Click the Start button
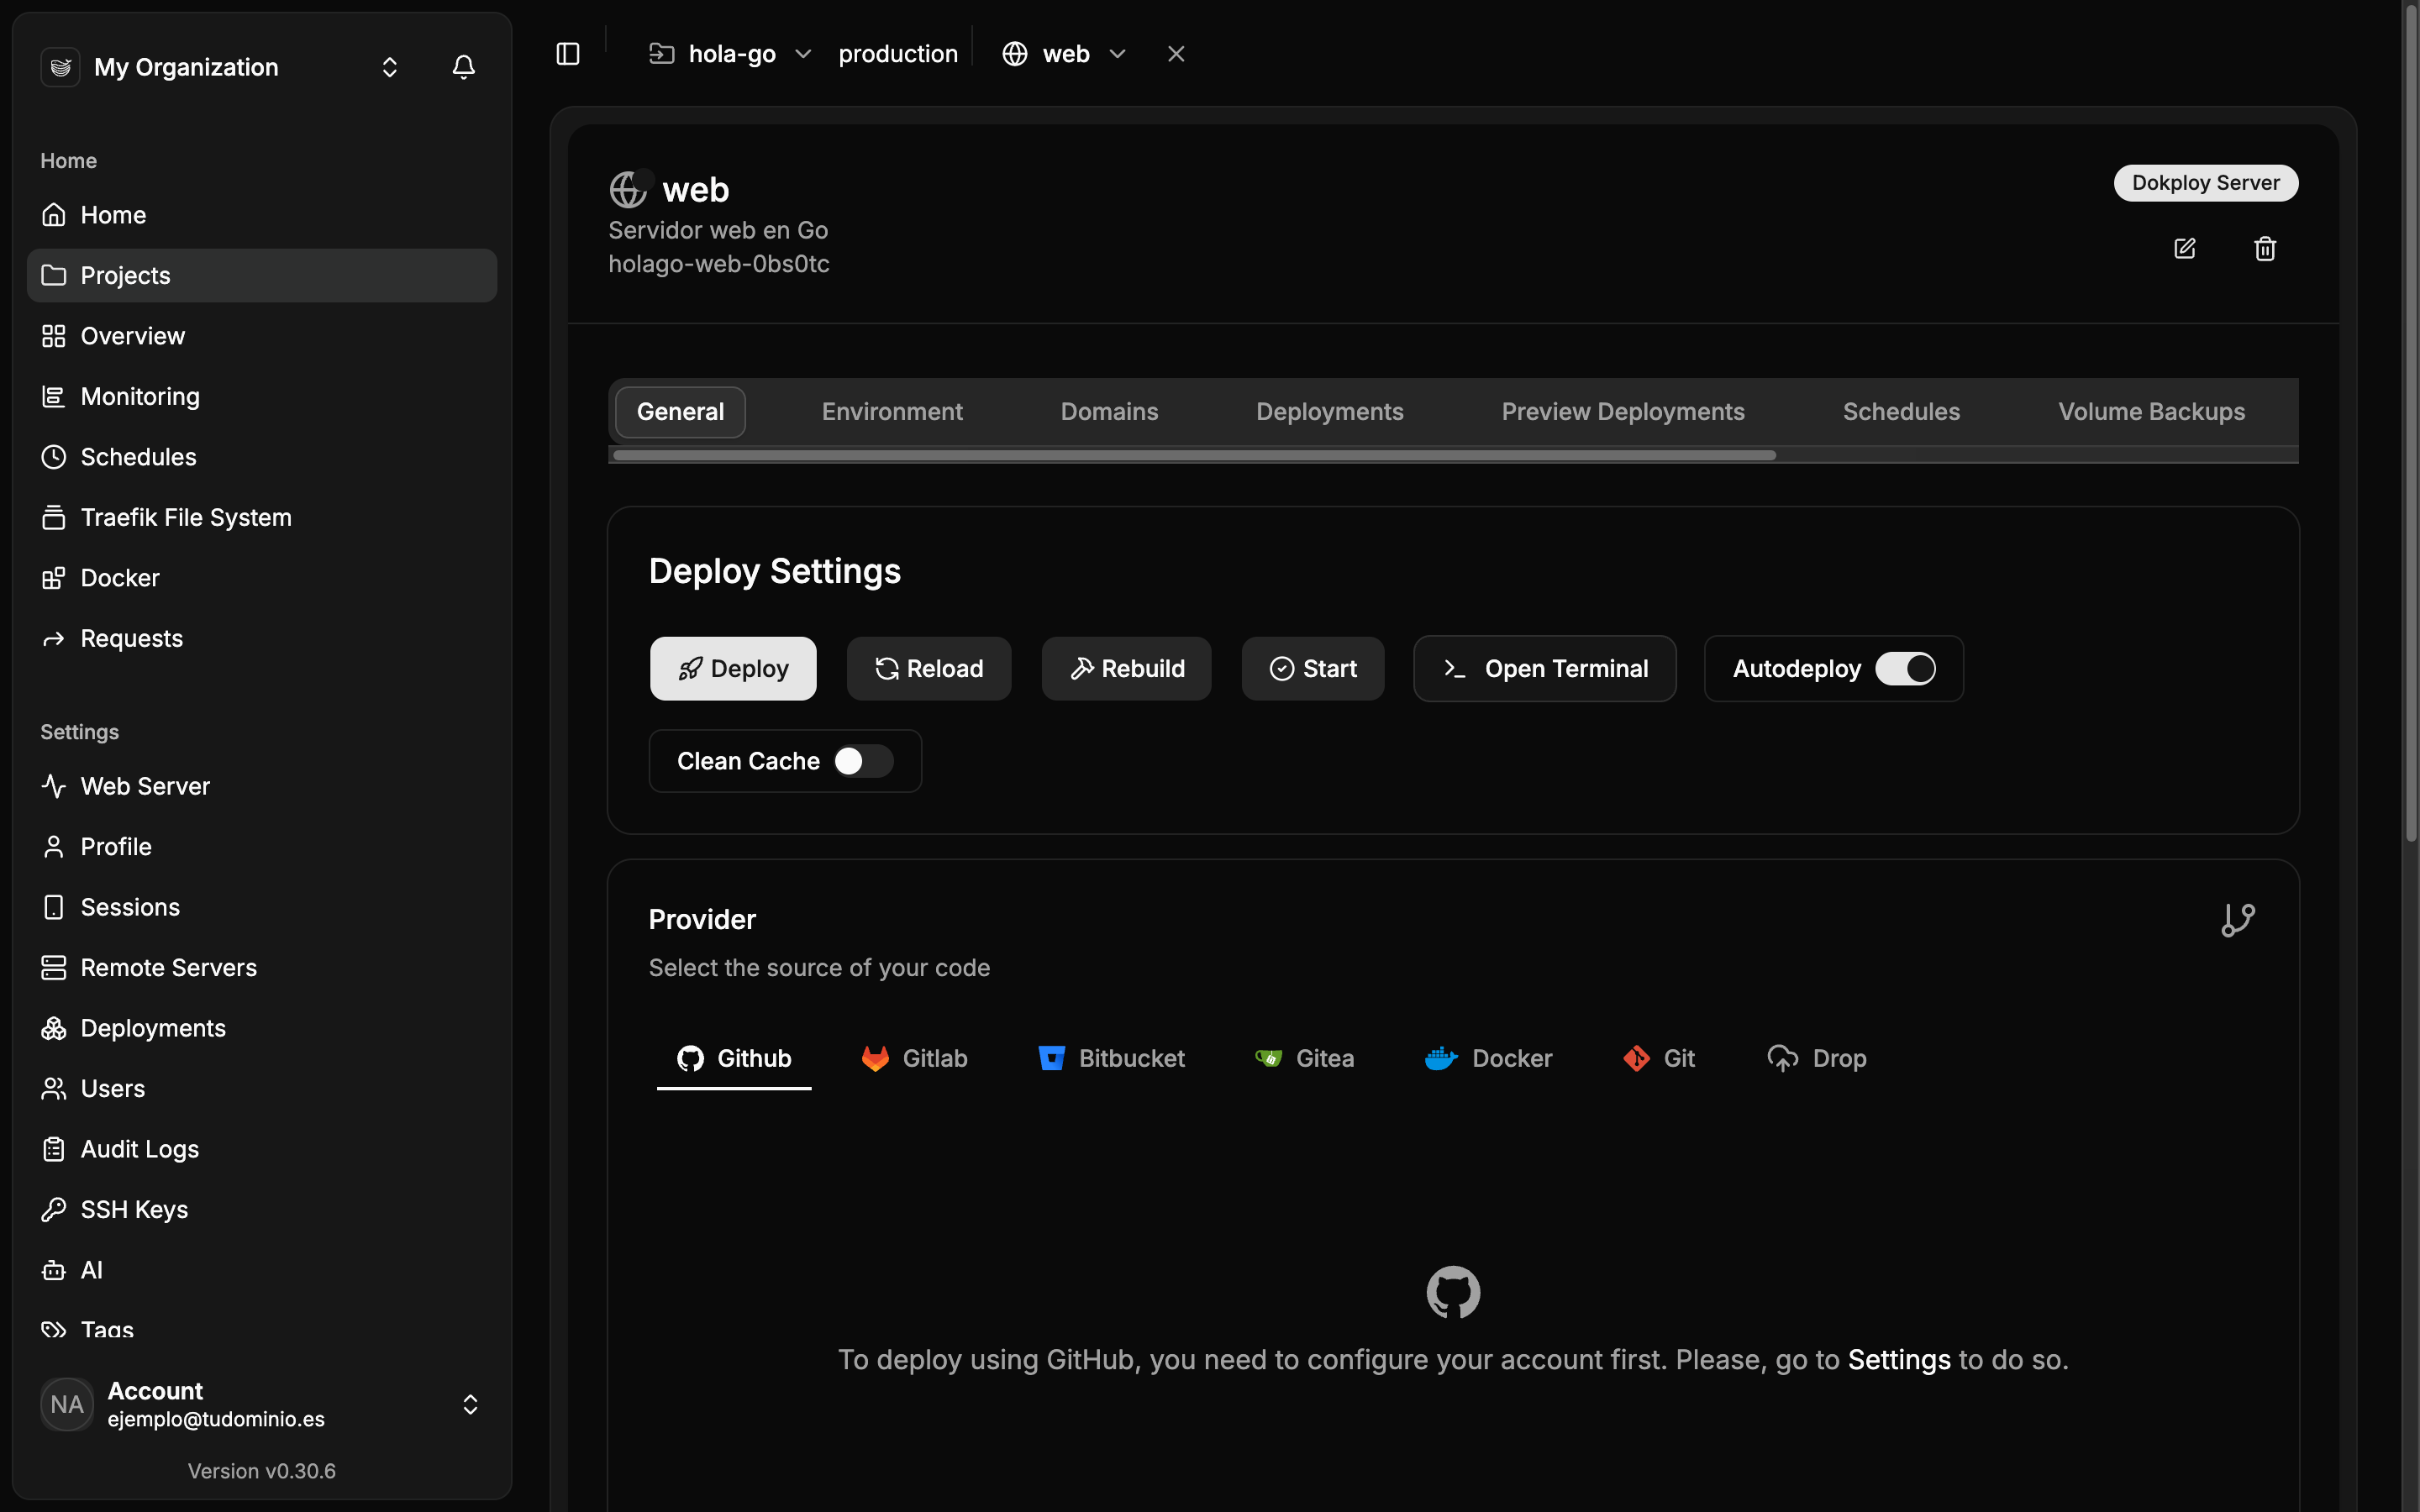 (1313, 669)
